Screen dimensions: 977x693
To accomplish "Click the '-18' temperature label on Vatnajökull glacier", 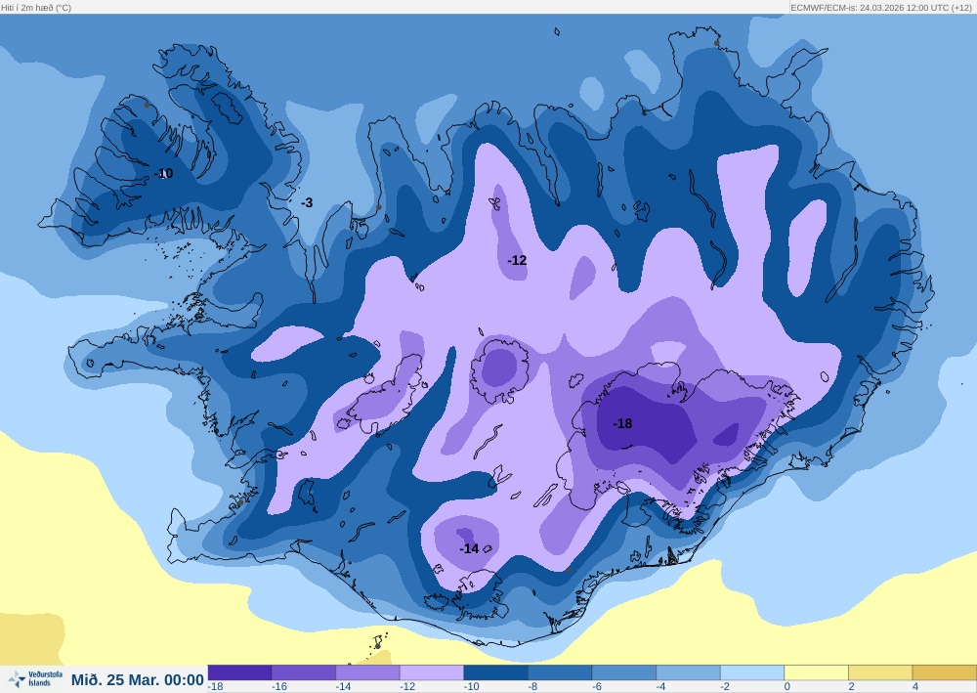I will click(622, 424).
